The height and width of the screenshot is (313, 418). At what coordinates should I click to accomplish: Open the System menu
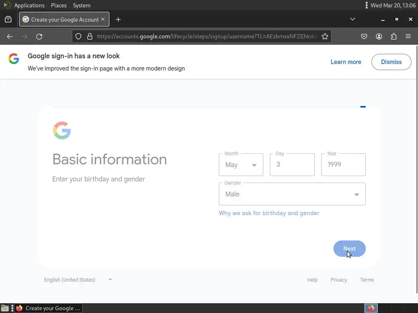(x=82, y=5)
